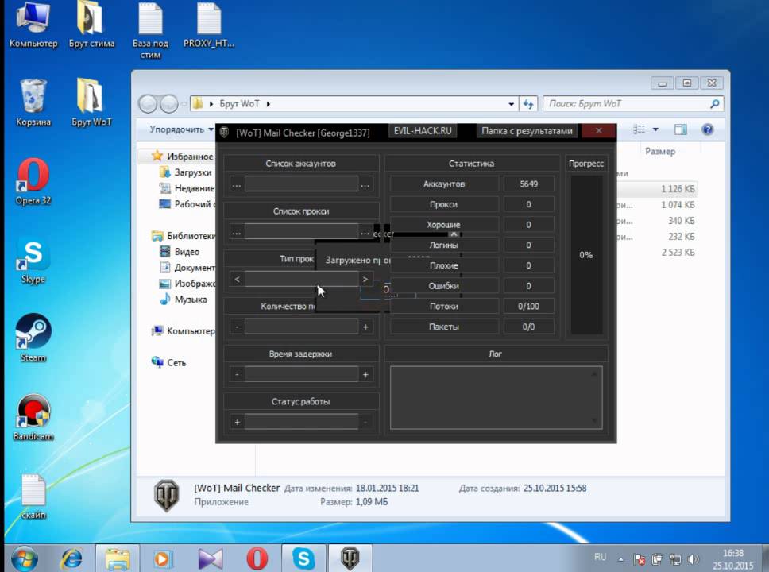Viewport: 769px width, 572px height.
Task: Select Загрузки in the Explorer sidebar
Action: [186, 172]
